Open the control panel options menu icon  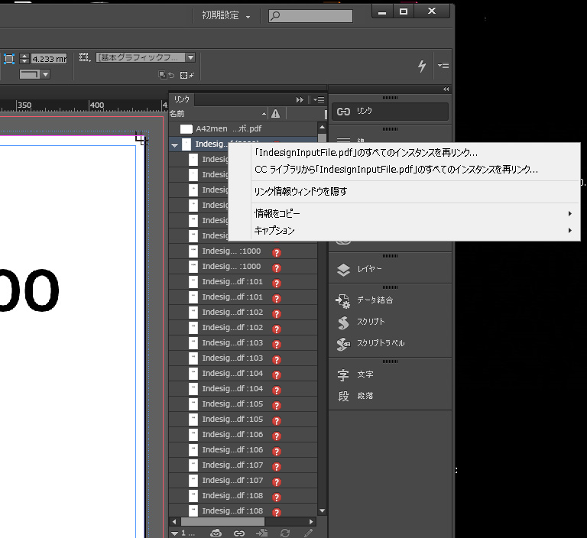tap(443, 66)
